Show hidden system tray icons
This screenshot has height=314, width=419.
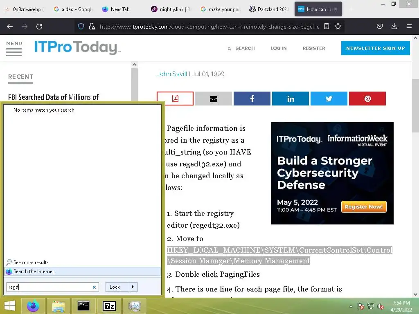351,306
